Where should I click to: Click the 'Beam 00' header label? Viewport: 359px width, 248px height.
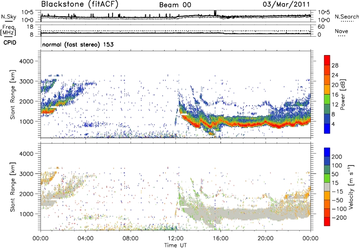[x=175, y=5]
